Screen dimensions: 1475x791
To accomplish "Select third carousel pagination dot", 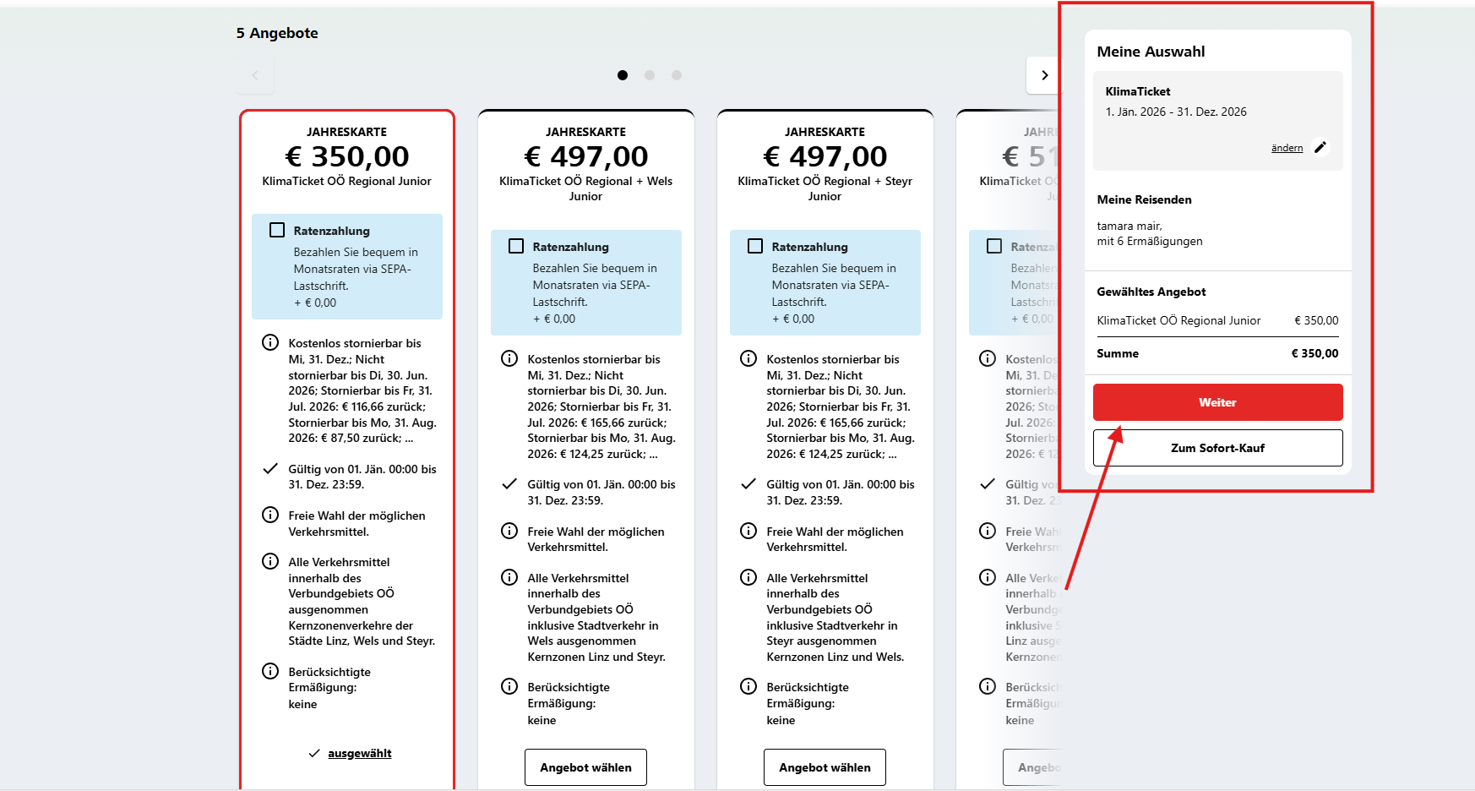I will pyautogui.click(x=677, y=75).
